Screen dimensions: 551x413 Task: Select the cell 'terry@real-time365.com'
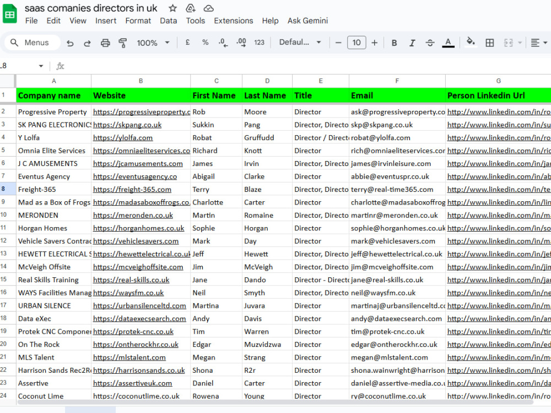(x=397, y=190)
